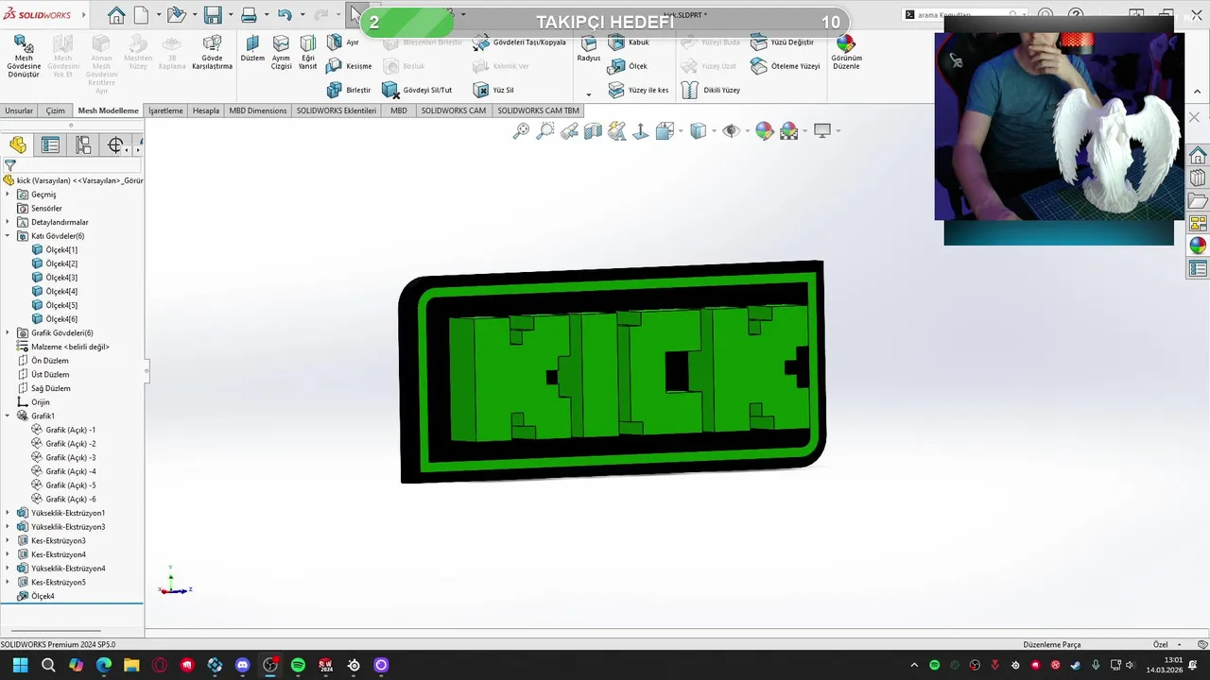This screenshot has height=680, width=1210.
Task: Open Appearances color ball in right task pane
Action: (1198, 246)
